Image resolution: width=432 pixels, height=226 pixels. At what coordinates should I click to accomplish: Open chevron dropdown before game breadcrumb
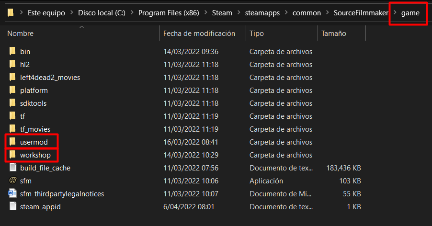[x=395, y=13]
